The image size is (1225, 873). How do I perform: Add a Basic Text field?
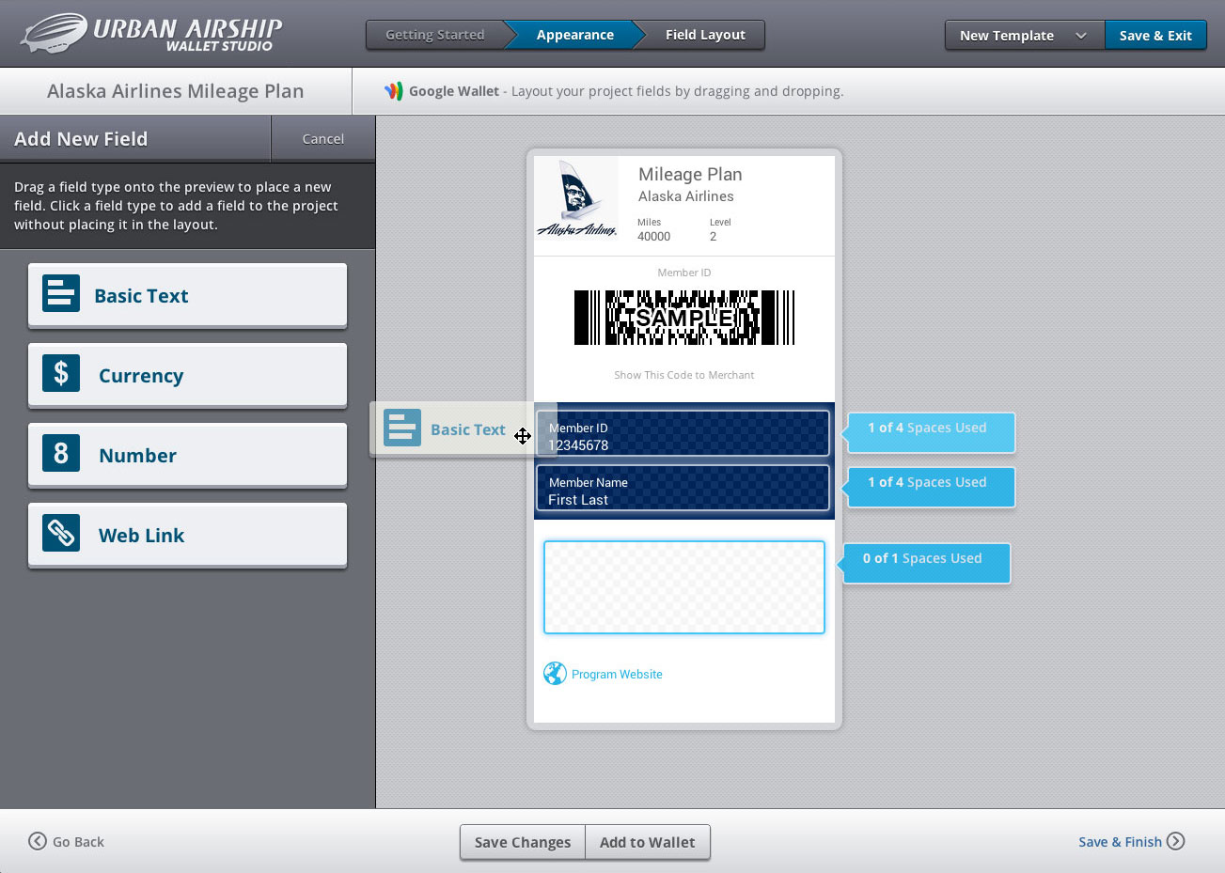(187, 295)
